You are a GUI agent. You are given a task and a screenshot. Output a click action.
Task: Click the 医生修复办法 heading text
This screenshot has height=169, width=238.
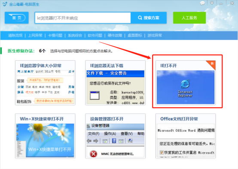tap(21, 51)
